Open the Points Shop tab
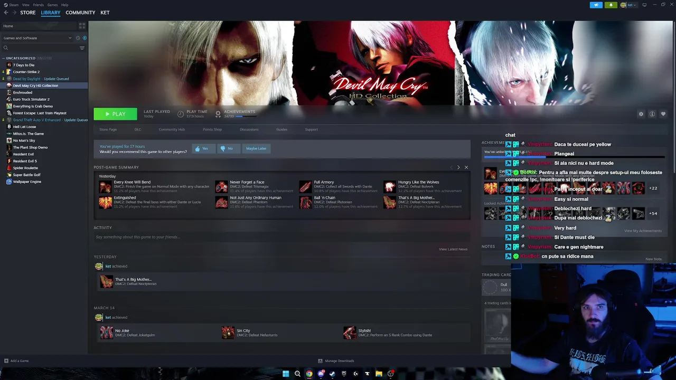Image resolution: width=676 pixels, height=380 pixels. click(212, 129)
